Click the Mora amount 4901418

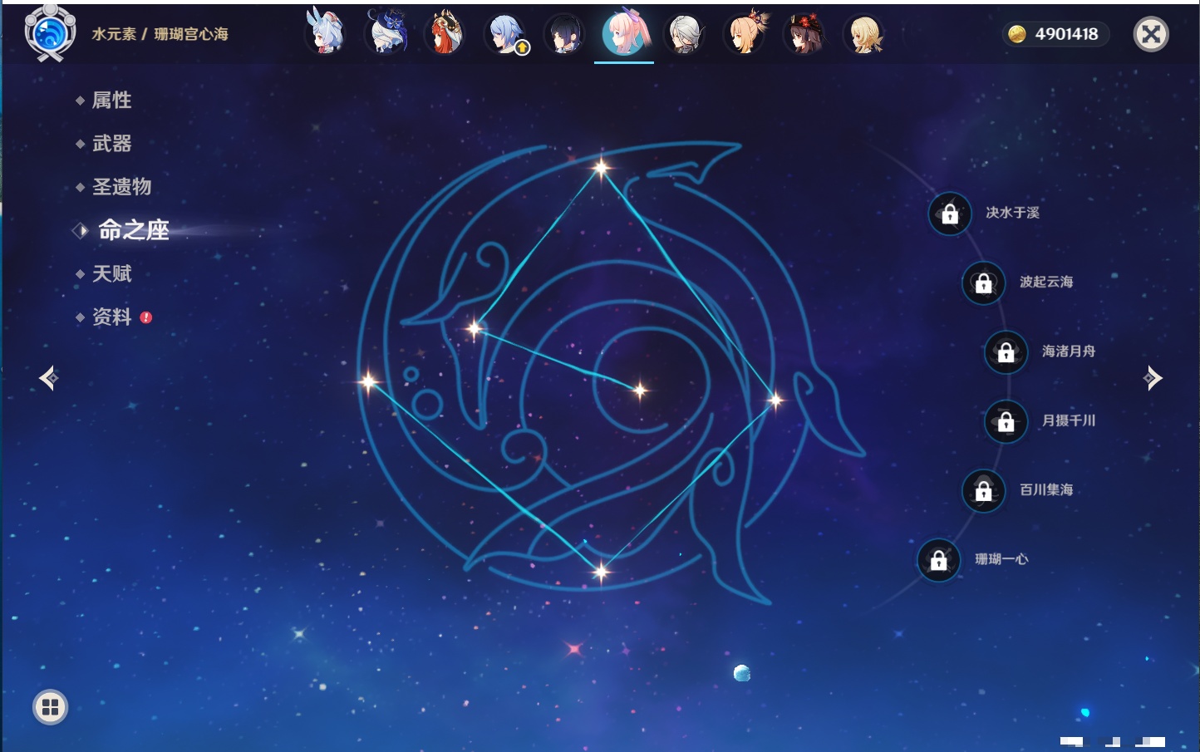click(x=1066, y=34)
